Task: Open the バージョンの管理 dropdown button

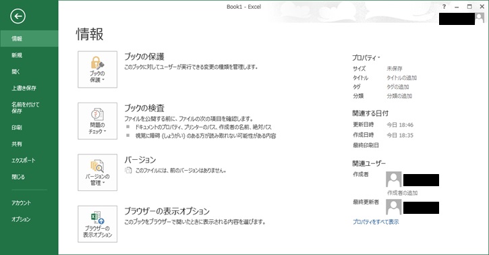Action: tap(97, 173)
